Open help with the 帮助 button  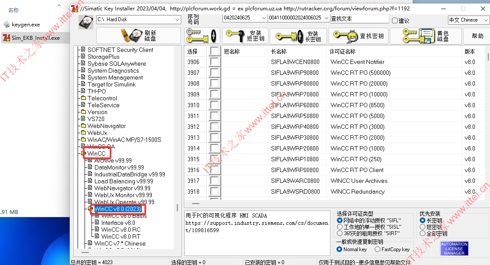pyautogui.click(x=477, y=36)
